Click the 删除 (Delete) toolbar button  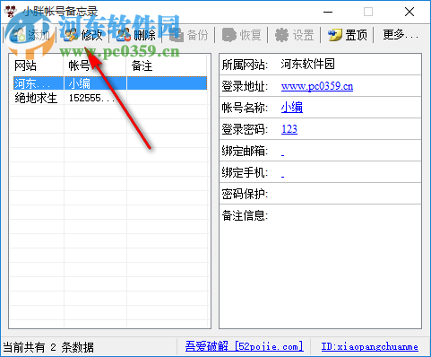(136, 35)
